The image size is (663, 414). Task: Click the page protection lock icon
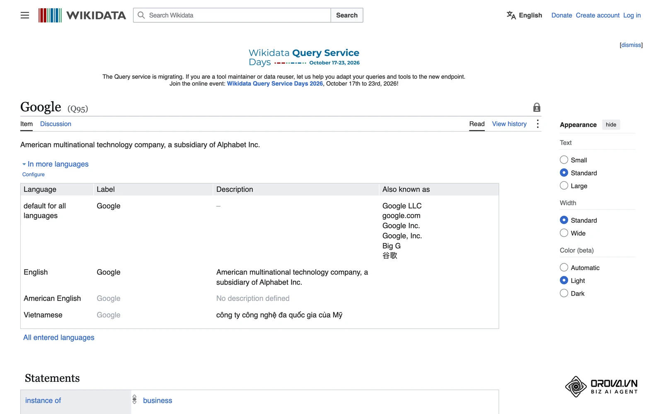pos(537,107)
